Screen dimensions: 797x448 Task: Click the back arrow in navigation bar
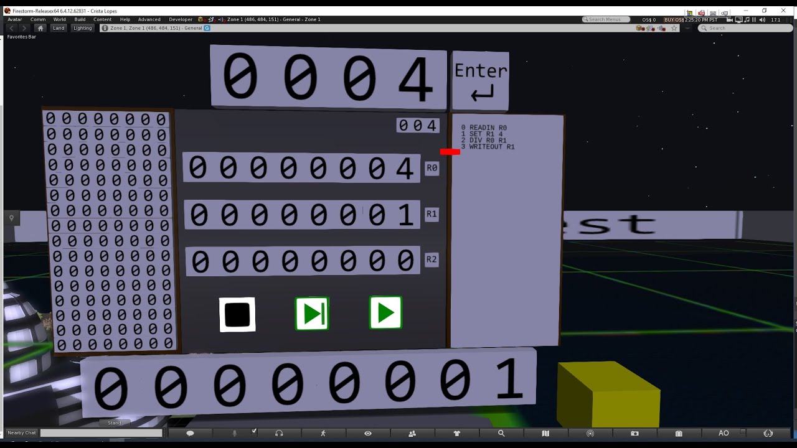tap(11, 28)
